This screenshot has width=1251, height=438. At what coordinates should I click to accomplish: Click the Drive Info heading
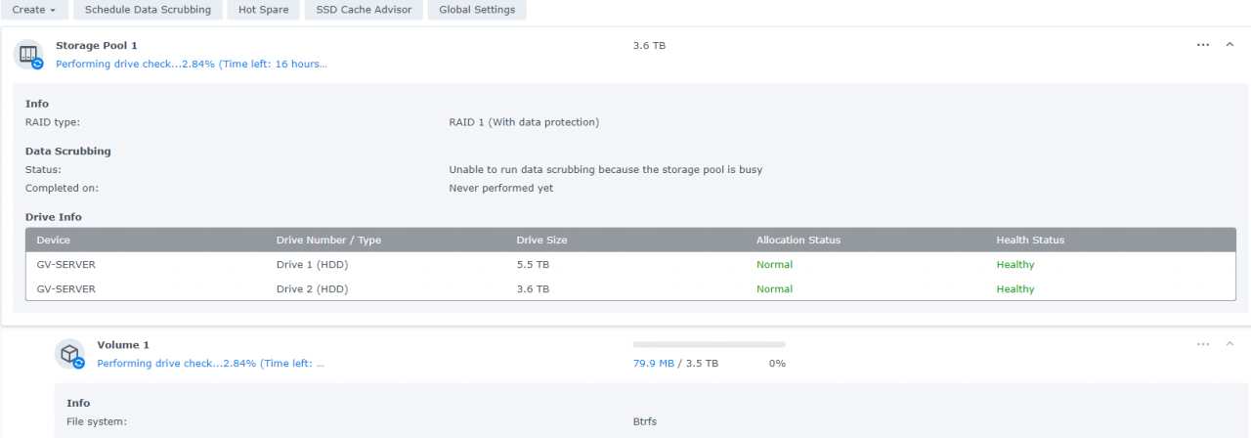click(54, 216)
